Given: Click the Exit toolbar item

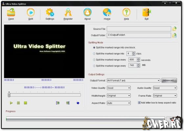Looking at the screenshot, I should point(147,14).
